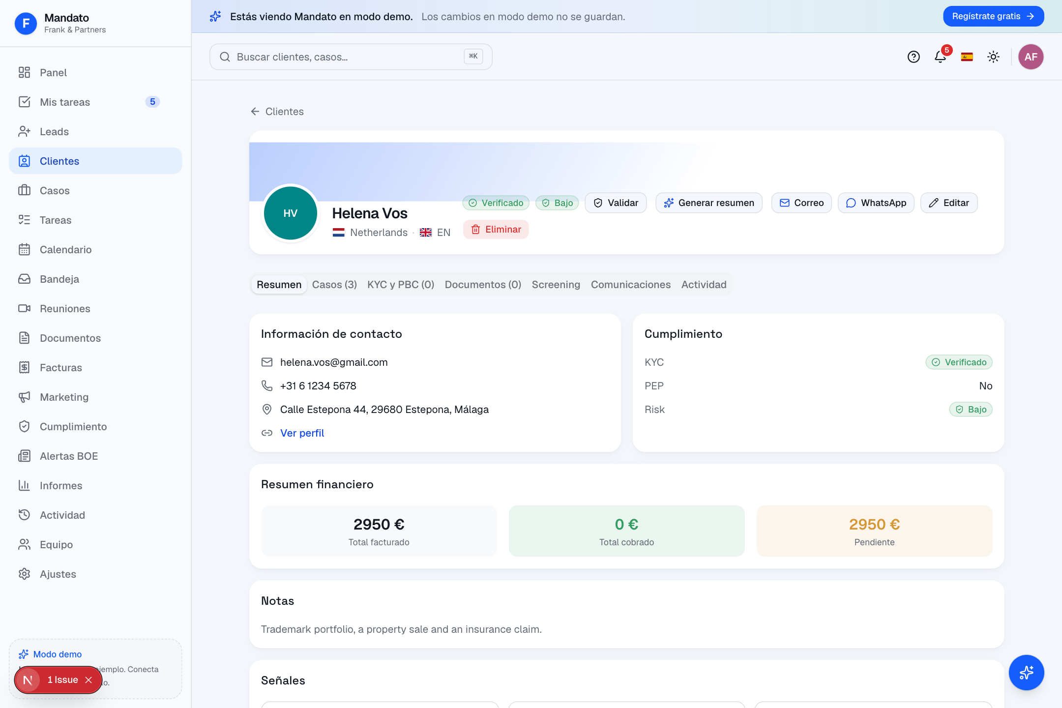Click the 2950 € Total facturado card
Image resolution: width=1062 pixels, height=708 pixels.
tap(379, 531)
